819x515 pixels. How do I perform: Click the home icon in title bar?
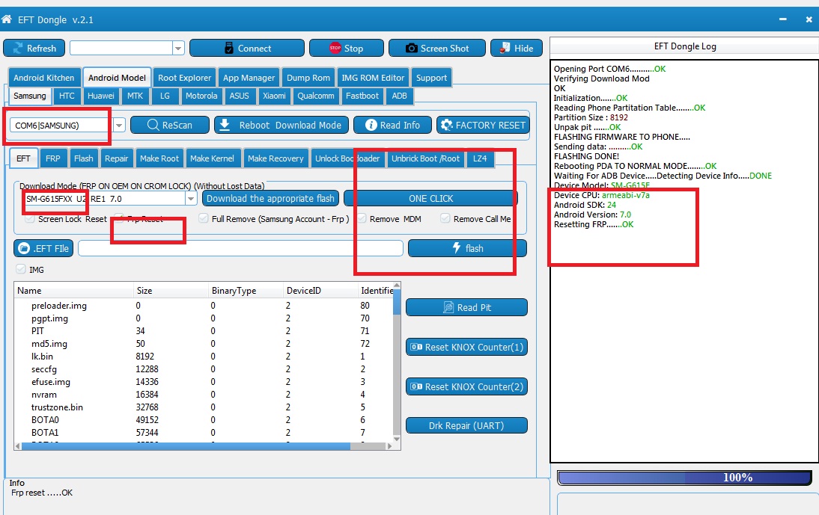point(6,19)
